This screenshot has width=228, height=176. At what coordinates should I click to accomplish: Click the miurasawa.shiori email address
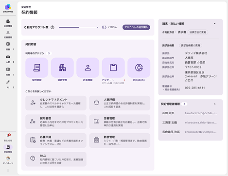201,123
